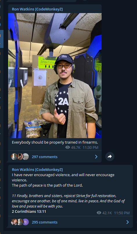Viewport: 137px width, 234px height.
Task: Expand the 295 comments chevron arrow
Action: pyautogui.click(x=128, y=222)
